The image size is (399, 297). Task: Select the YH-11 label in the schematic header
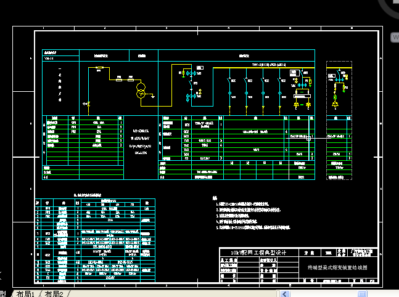(x=49, y=59)
